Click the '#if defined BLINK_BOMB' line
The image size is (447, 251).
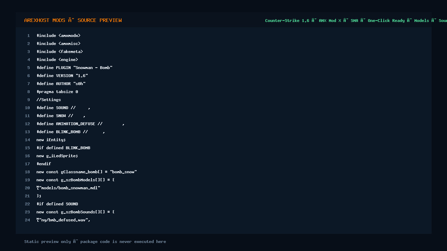63,148
